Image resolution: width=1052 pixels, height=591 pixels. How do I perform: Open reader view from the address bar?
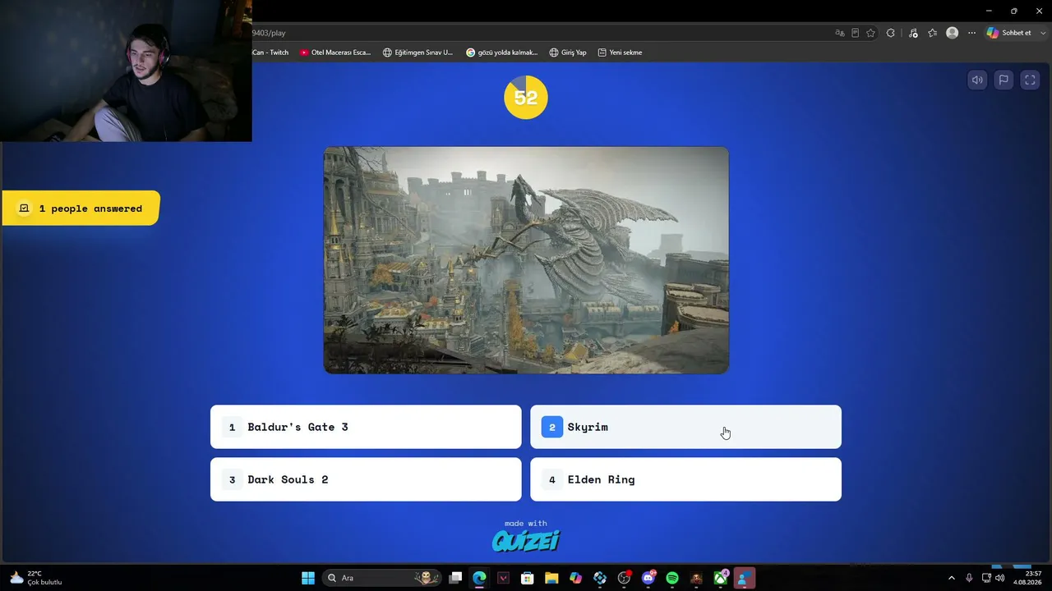pyautogui.click(x=855, y=33)
